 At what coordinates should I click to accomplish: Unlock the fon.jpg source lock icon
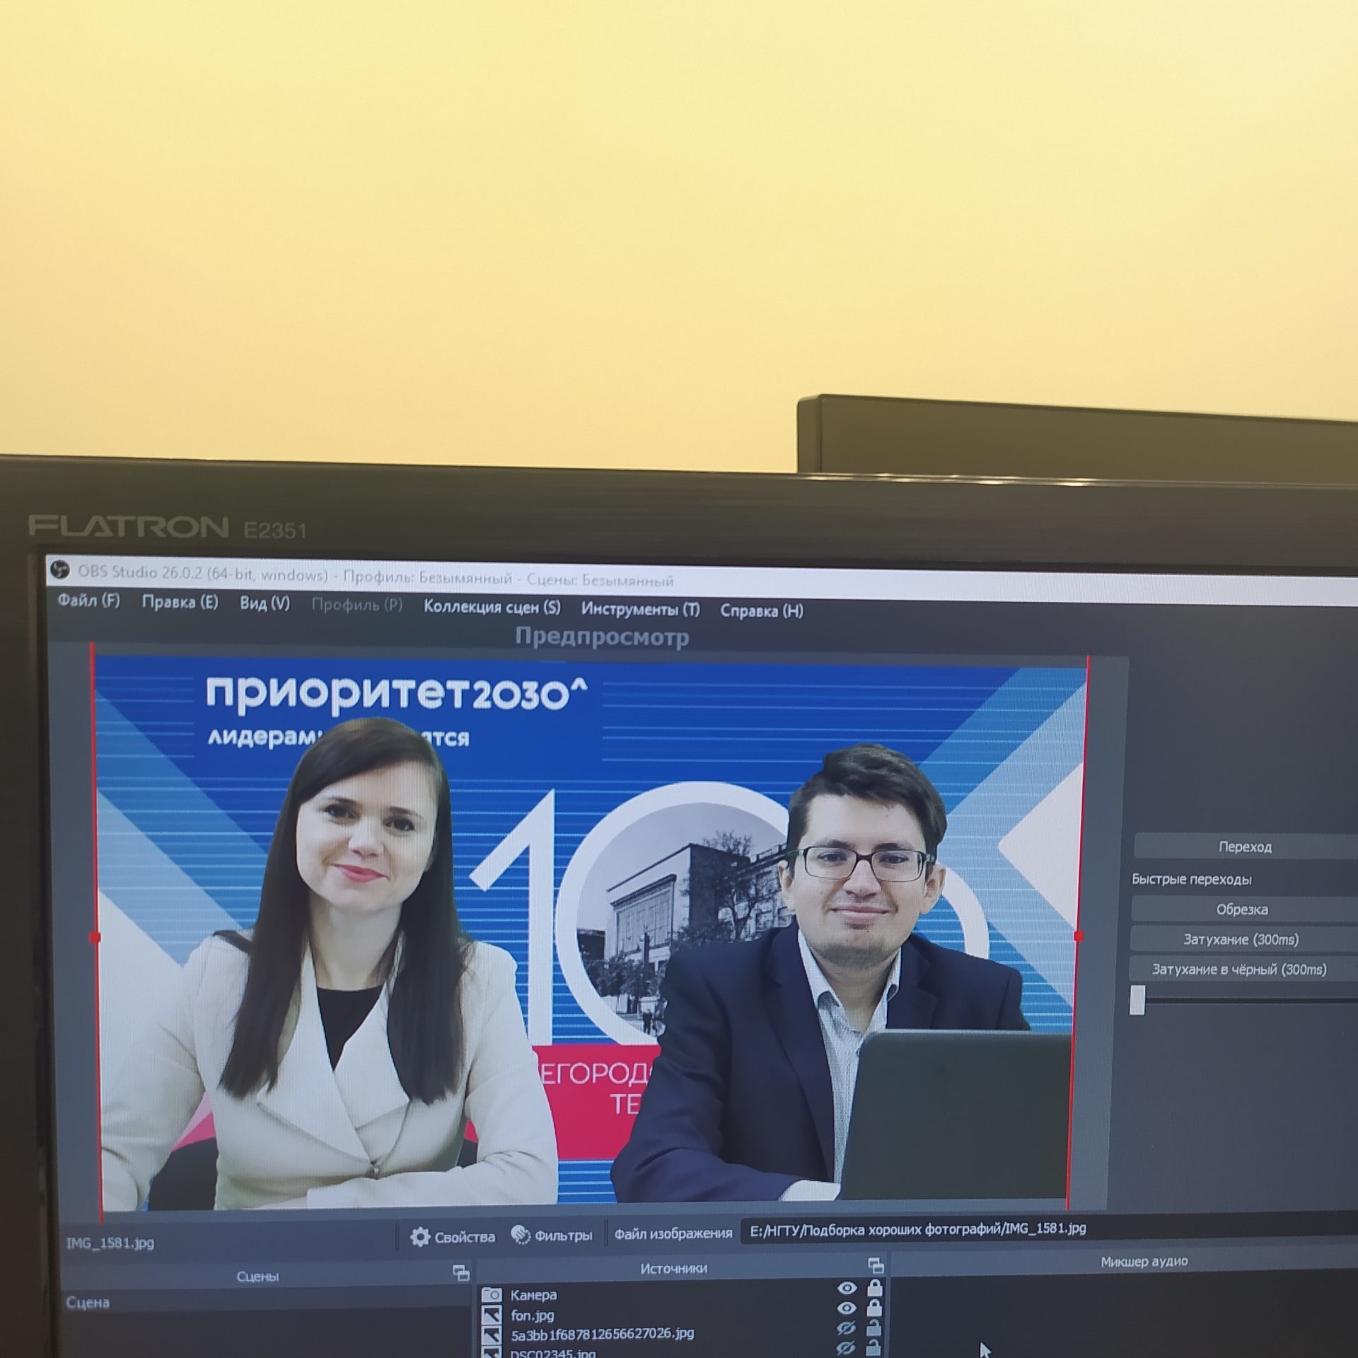[x=875, y=1308]
